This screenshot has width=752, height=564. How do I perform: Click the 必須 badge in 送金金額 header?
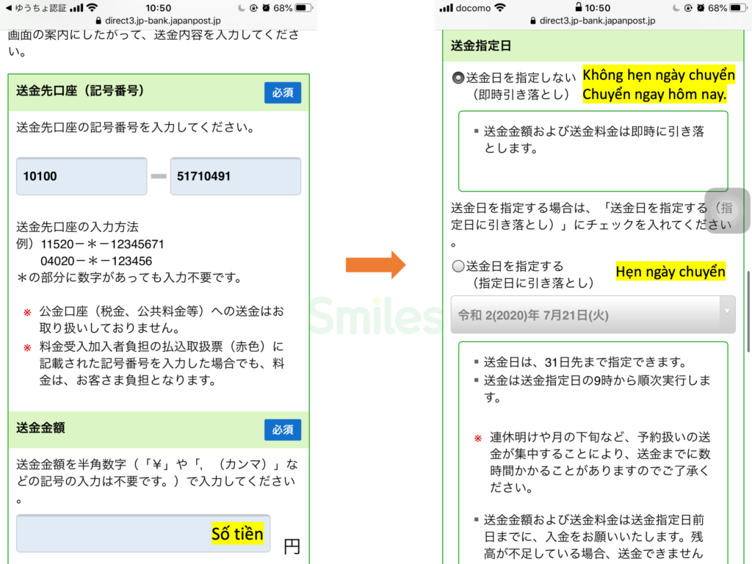282,430
